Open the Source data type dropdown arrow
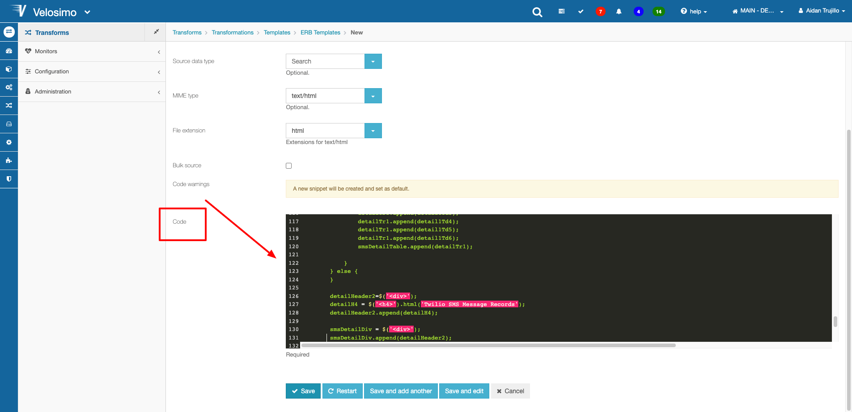Image resolution: width=852 pixels, height=412 pixels. [373, 61]
